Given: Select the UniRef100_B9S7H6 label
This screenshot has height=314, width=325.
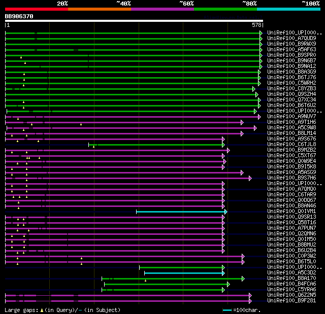Looking at the screenshot, I should tap(291, 178).
